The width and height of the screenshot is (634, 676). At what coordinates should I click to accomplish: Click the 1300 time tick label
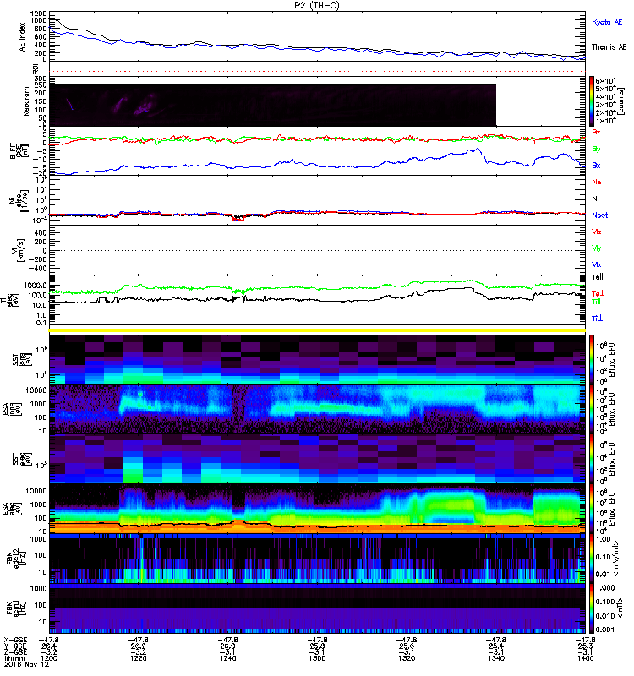pos(317,658)
